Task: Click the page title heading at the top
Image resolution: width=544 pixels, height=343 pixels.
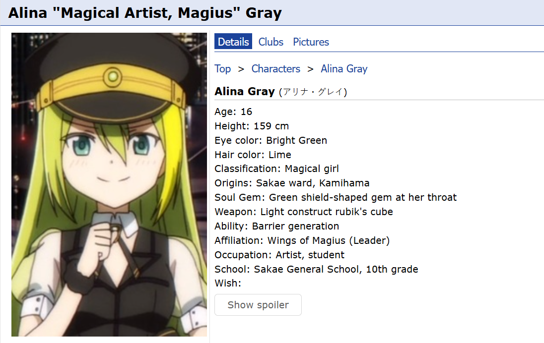Action: [x=145, y=13]
